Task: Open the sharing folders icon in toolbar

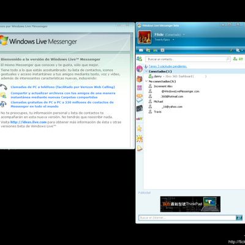Action: point(148,50)
